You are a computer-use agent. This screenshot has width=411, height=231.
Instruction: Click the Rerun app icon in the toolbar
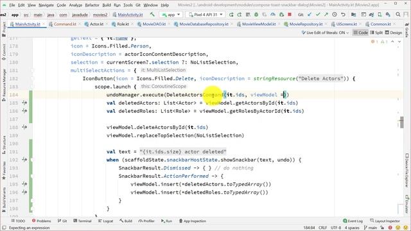(x=231, y=15)
